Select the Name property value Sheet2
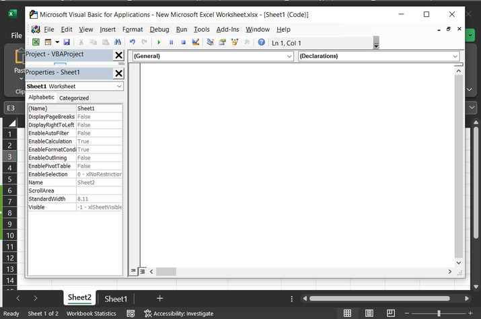 pyautogui.click(x=99, y=182)
